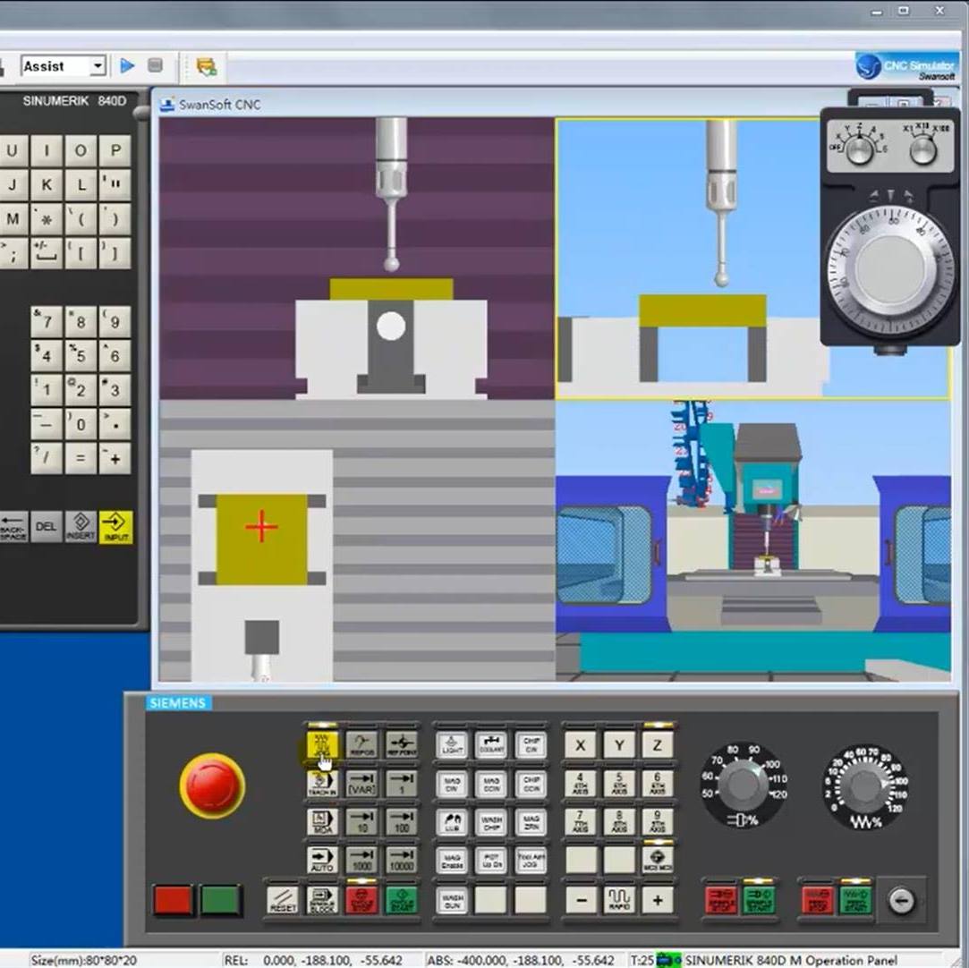969x968 pixels.
Task: Open the Assist dropdown in the toolbar
Action: click(98, 65)
